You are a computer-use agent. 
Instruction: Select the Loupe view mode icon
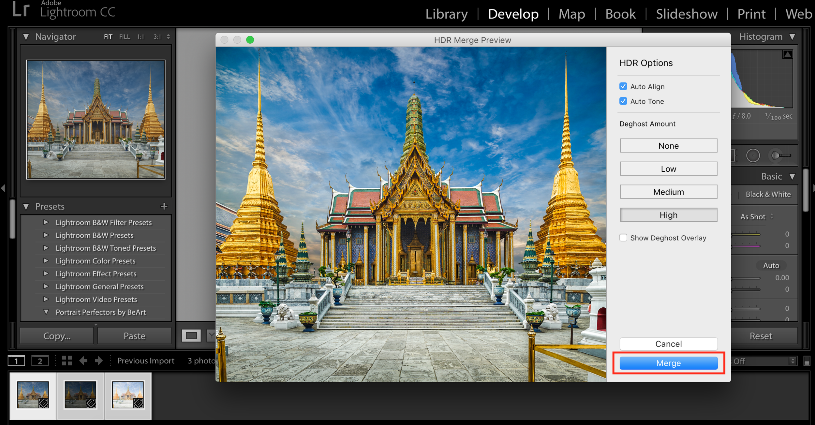(x=191, y=335)
